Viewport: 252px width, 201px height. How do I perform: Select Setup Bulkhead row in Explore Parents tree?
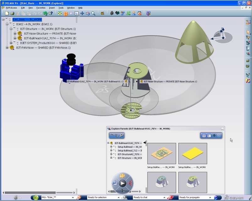[x=130, y=147]
